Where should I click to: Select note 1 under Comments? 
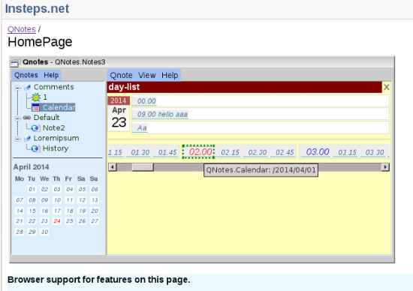[x=45, y=97]
